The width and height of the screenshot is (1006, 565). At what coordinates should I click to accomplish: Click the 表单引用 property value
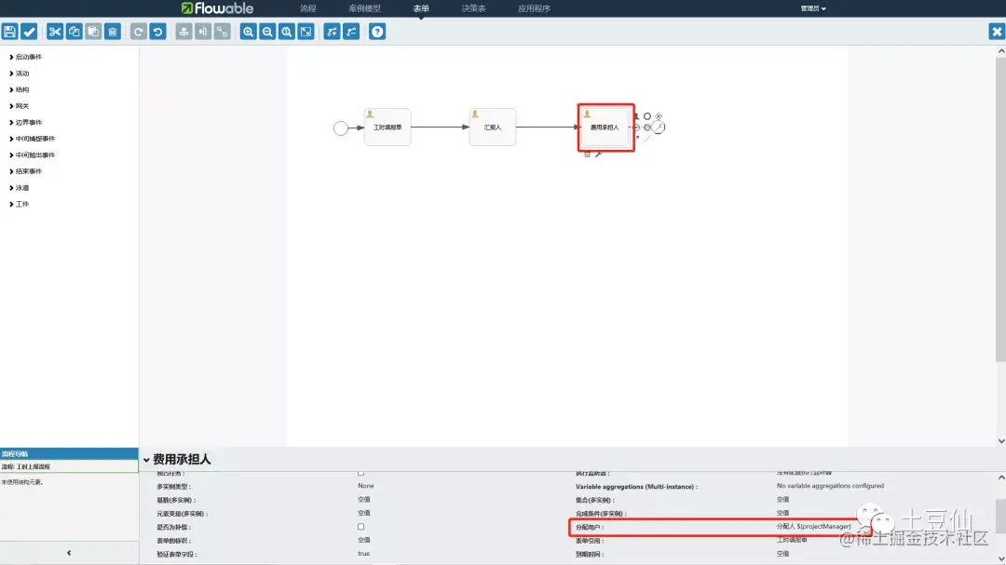[792, 540]
